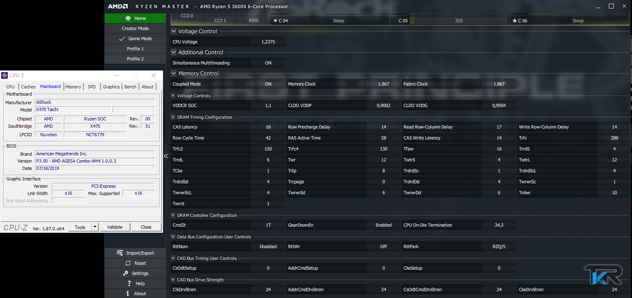This screenshot has width=632, height=298.
Task: Click the Help question mark icon
Action: click(x=129, y=283)
